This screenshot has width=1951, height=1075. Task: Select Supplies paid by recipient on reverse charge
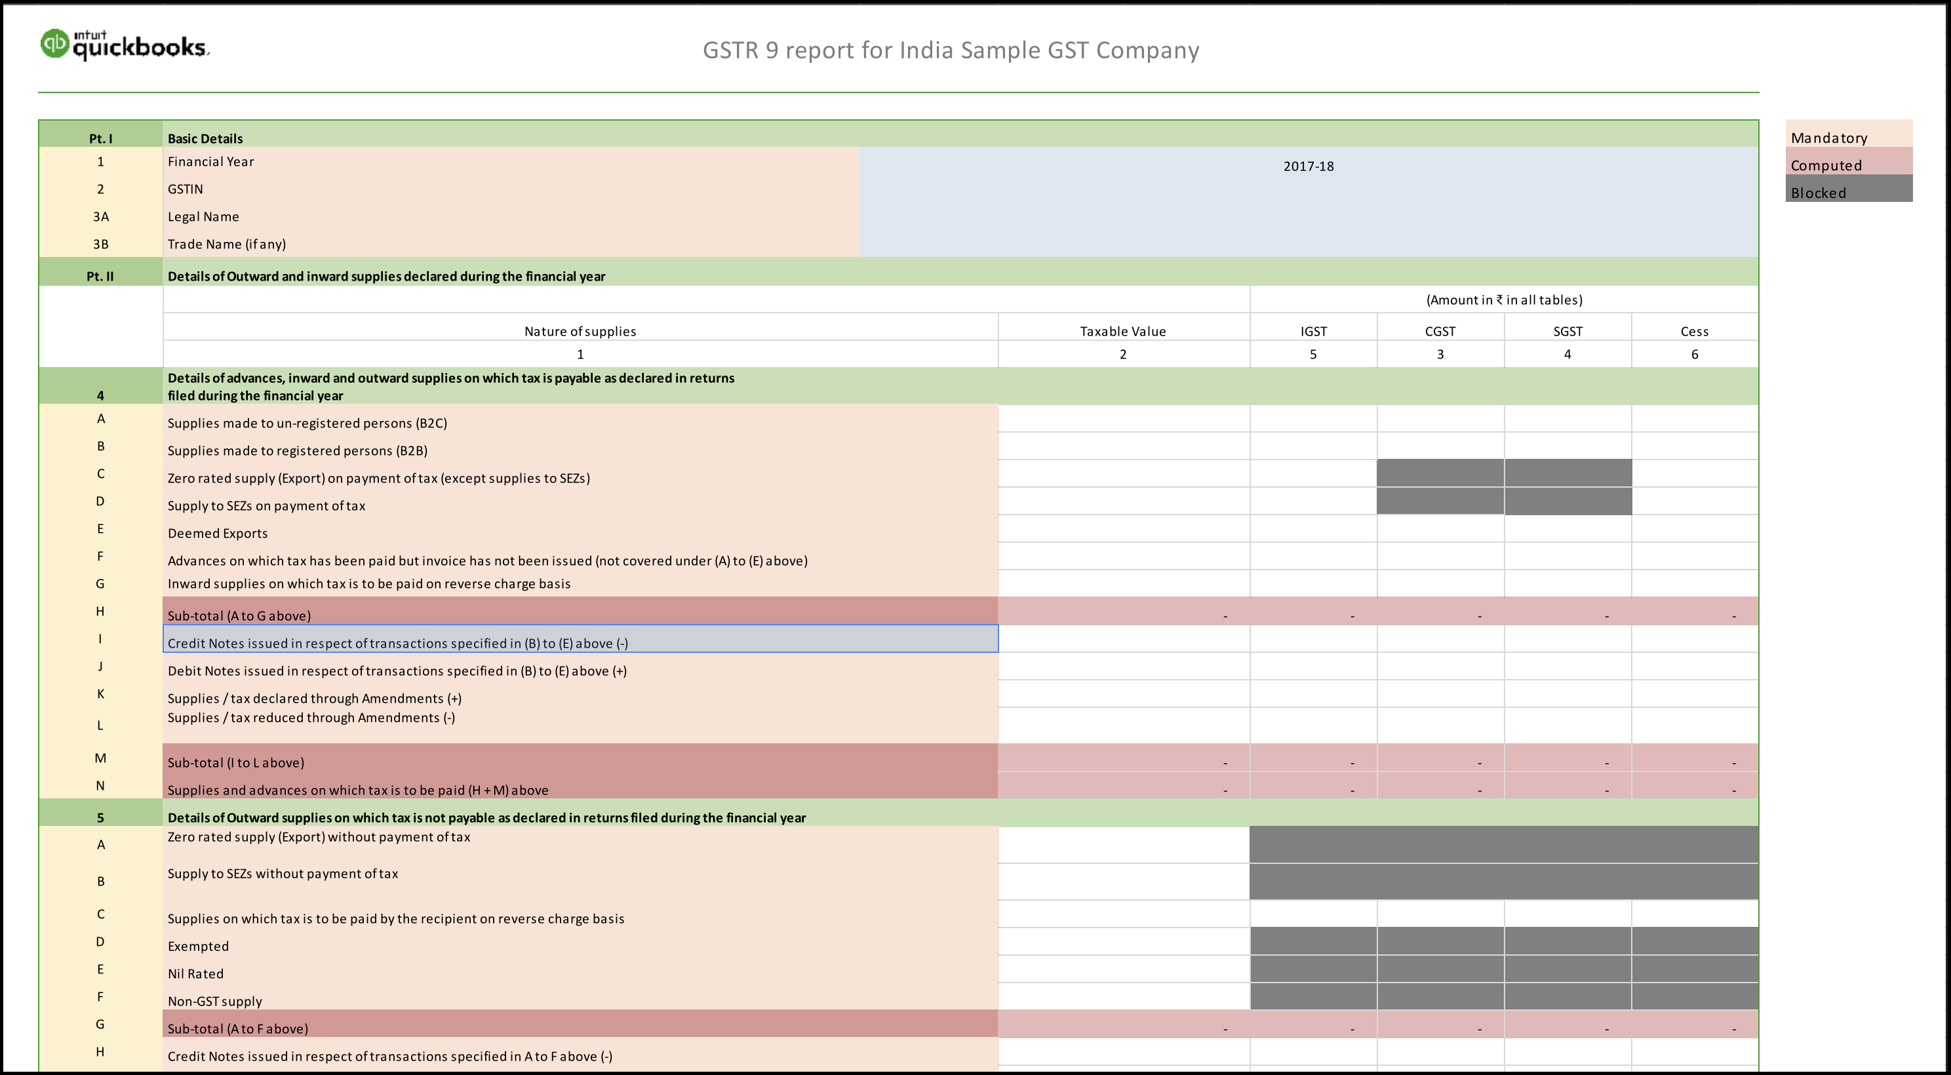point(580,914)
